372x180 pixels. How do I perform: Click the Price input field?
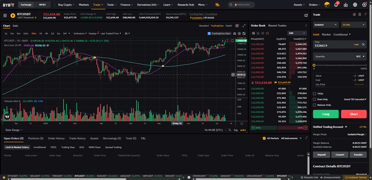click(336, 44)
